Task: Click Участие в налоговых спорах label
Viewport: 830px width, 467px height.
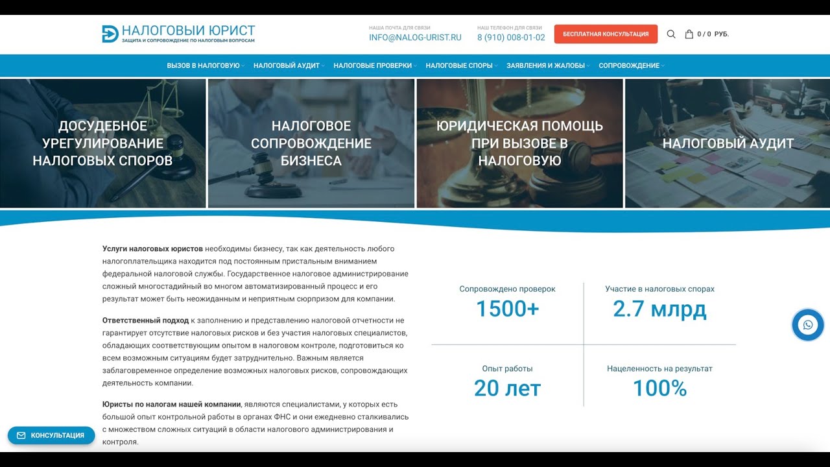Action: [x=659, y=289]
